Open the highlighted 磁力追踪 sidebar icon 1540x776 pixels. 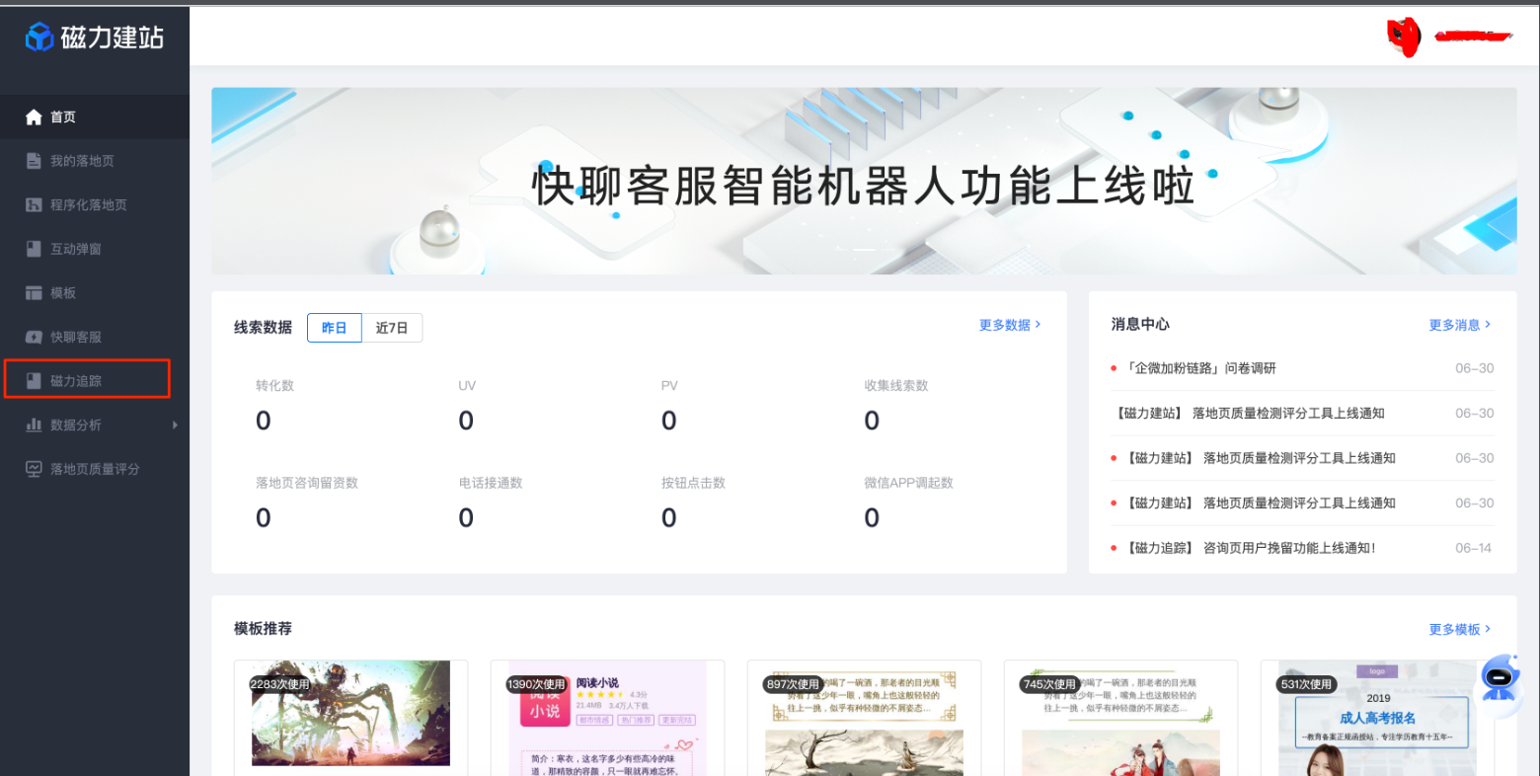click(x=32, y=380)
